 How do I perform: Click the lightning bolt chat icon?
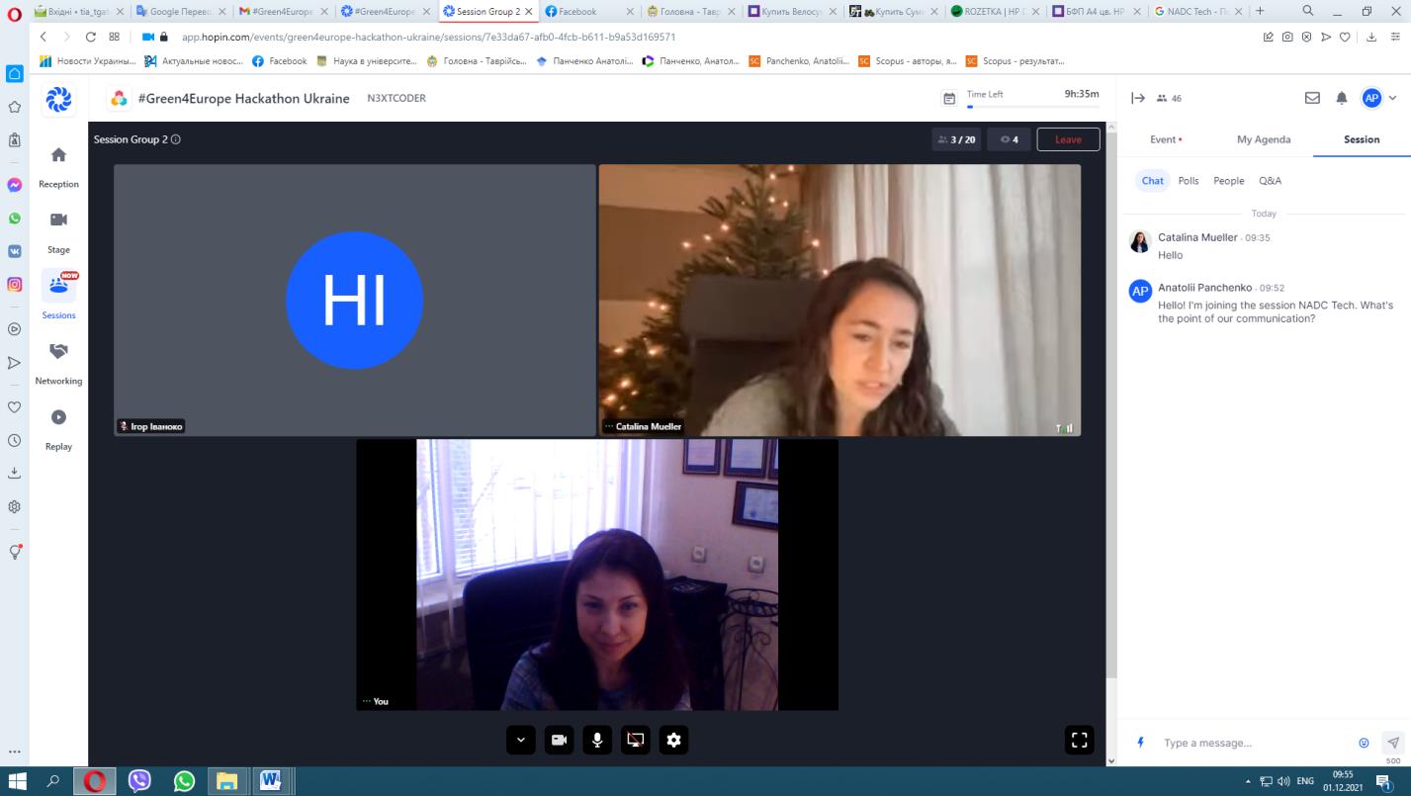[x=1140, y=743]
